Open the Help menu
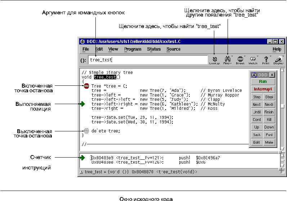Image resolution: width=287 pixels, height=201 pixels. [277, 49]
